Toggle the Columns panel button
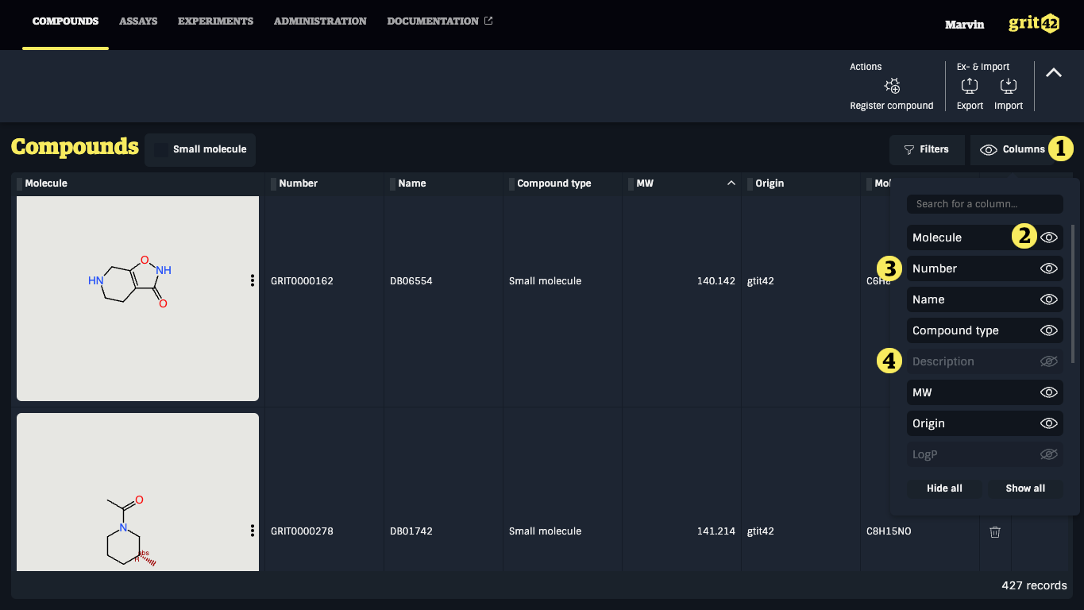 [x=1013, y=149]
